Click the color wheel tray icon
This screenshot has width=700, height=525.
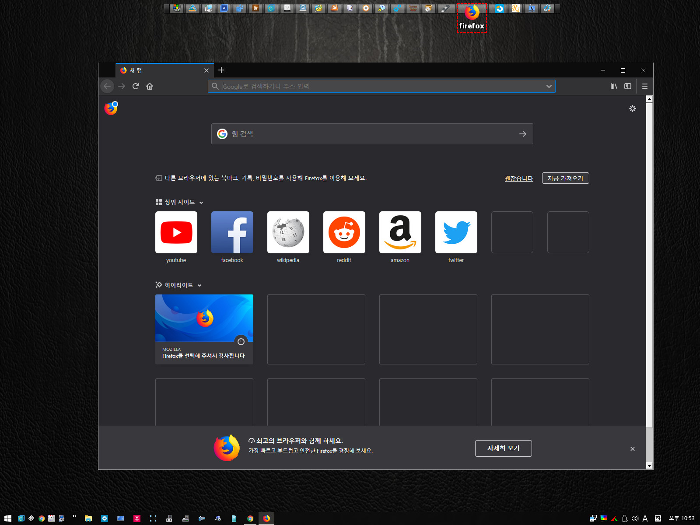(x=604, y=518)
